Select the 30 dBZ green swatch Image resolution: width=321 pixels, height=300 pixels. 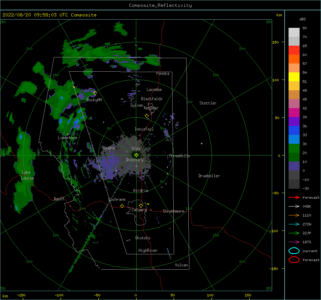point(294,148)
